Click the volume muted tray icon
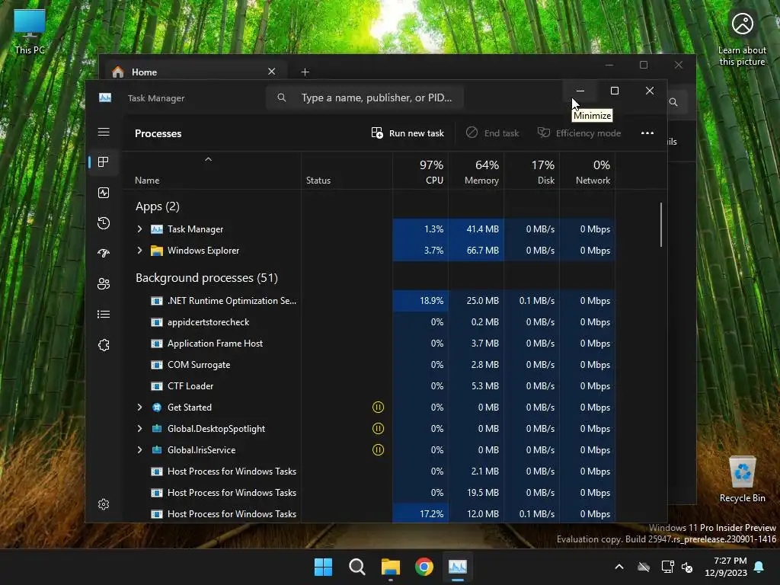This screenshot has height=585, width=780. [688, 567]
